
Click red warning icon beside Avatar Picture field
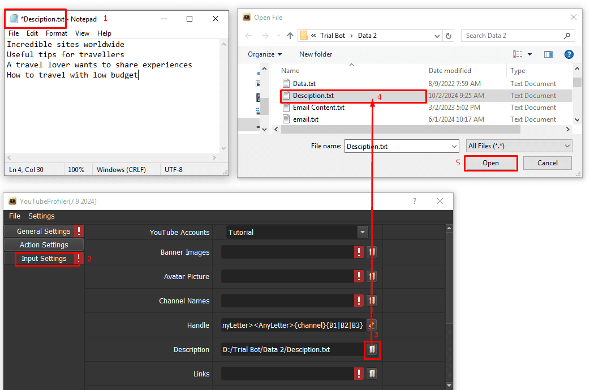point(359,276)
